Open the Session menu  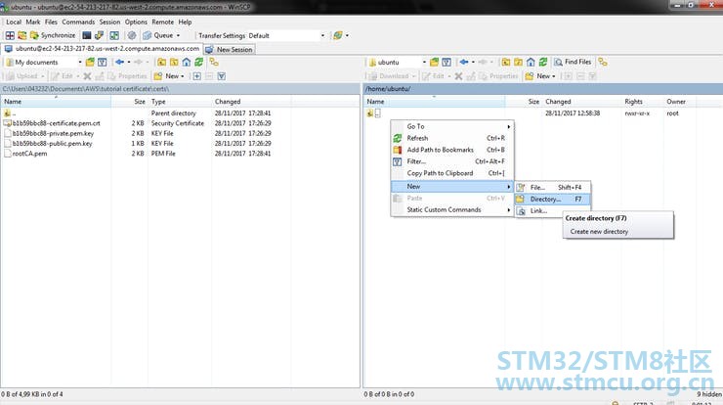pyautogui.click(x=109, y=22)
